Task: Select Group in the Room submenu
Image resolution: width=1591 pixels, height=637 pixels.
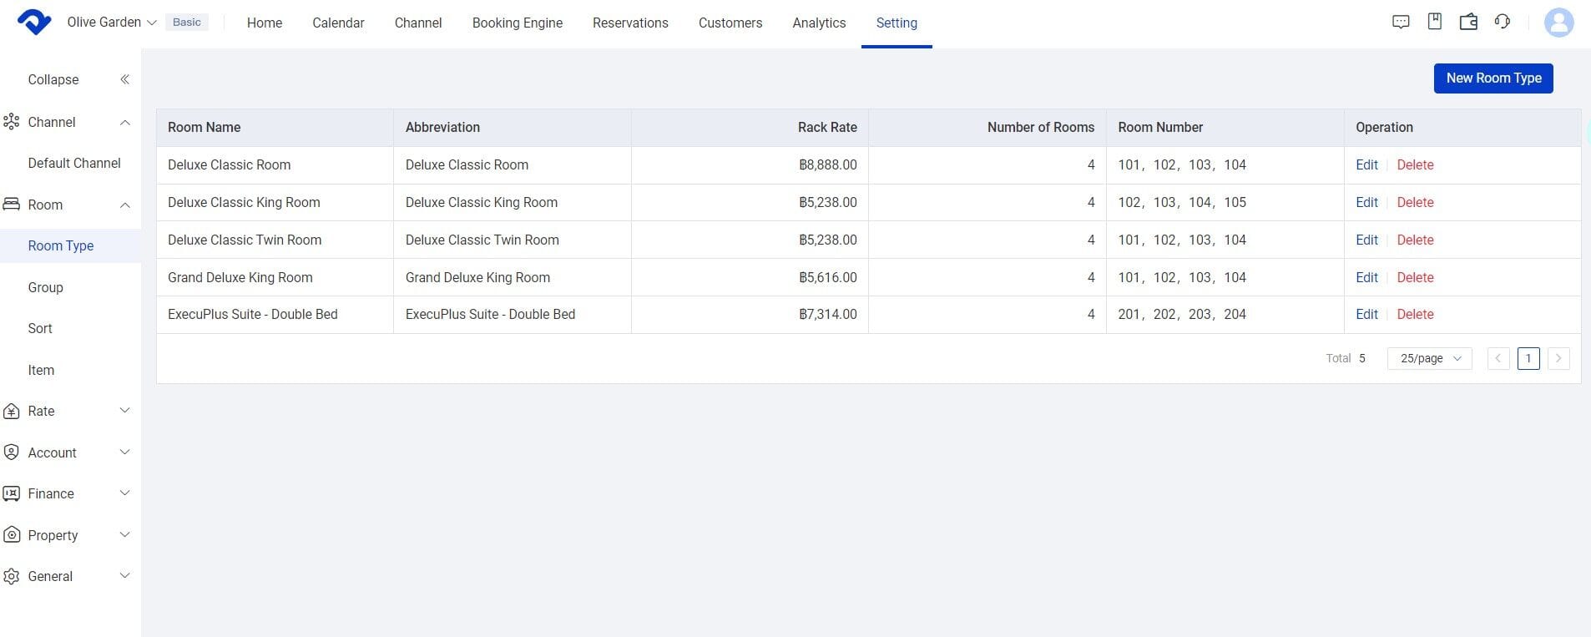Action: (x=46, y=287)
